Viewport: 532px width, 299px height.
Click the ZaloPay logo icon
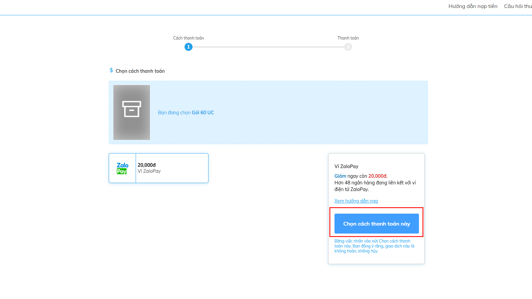tap(122, 168)
